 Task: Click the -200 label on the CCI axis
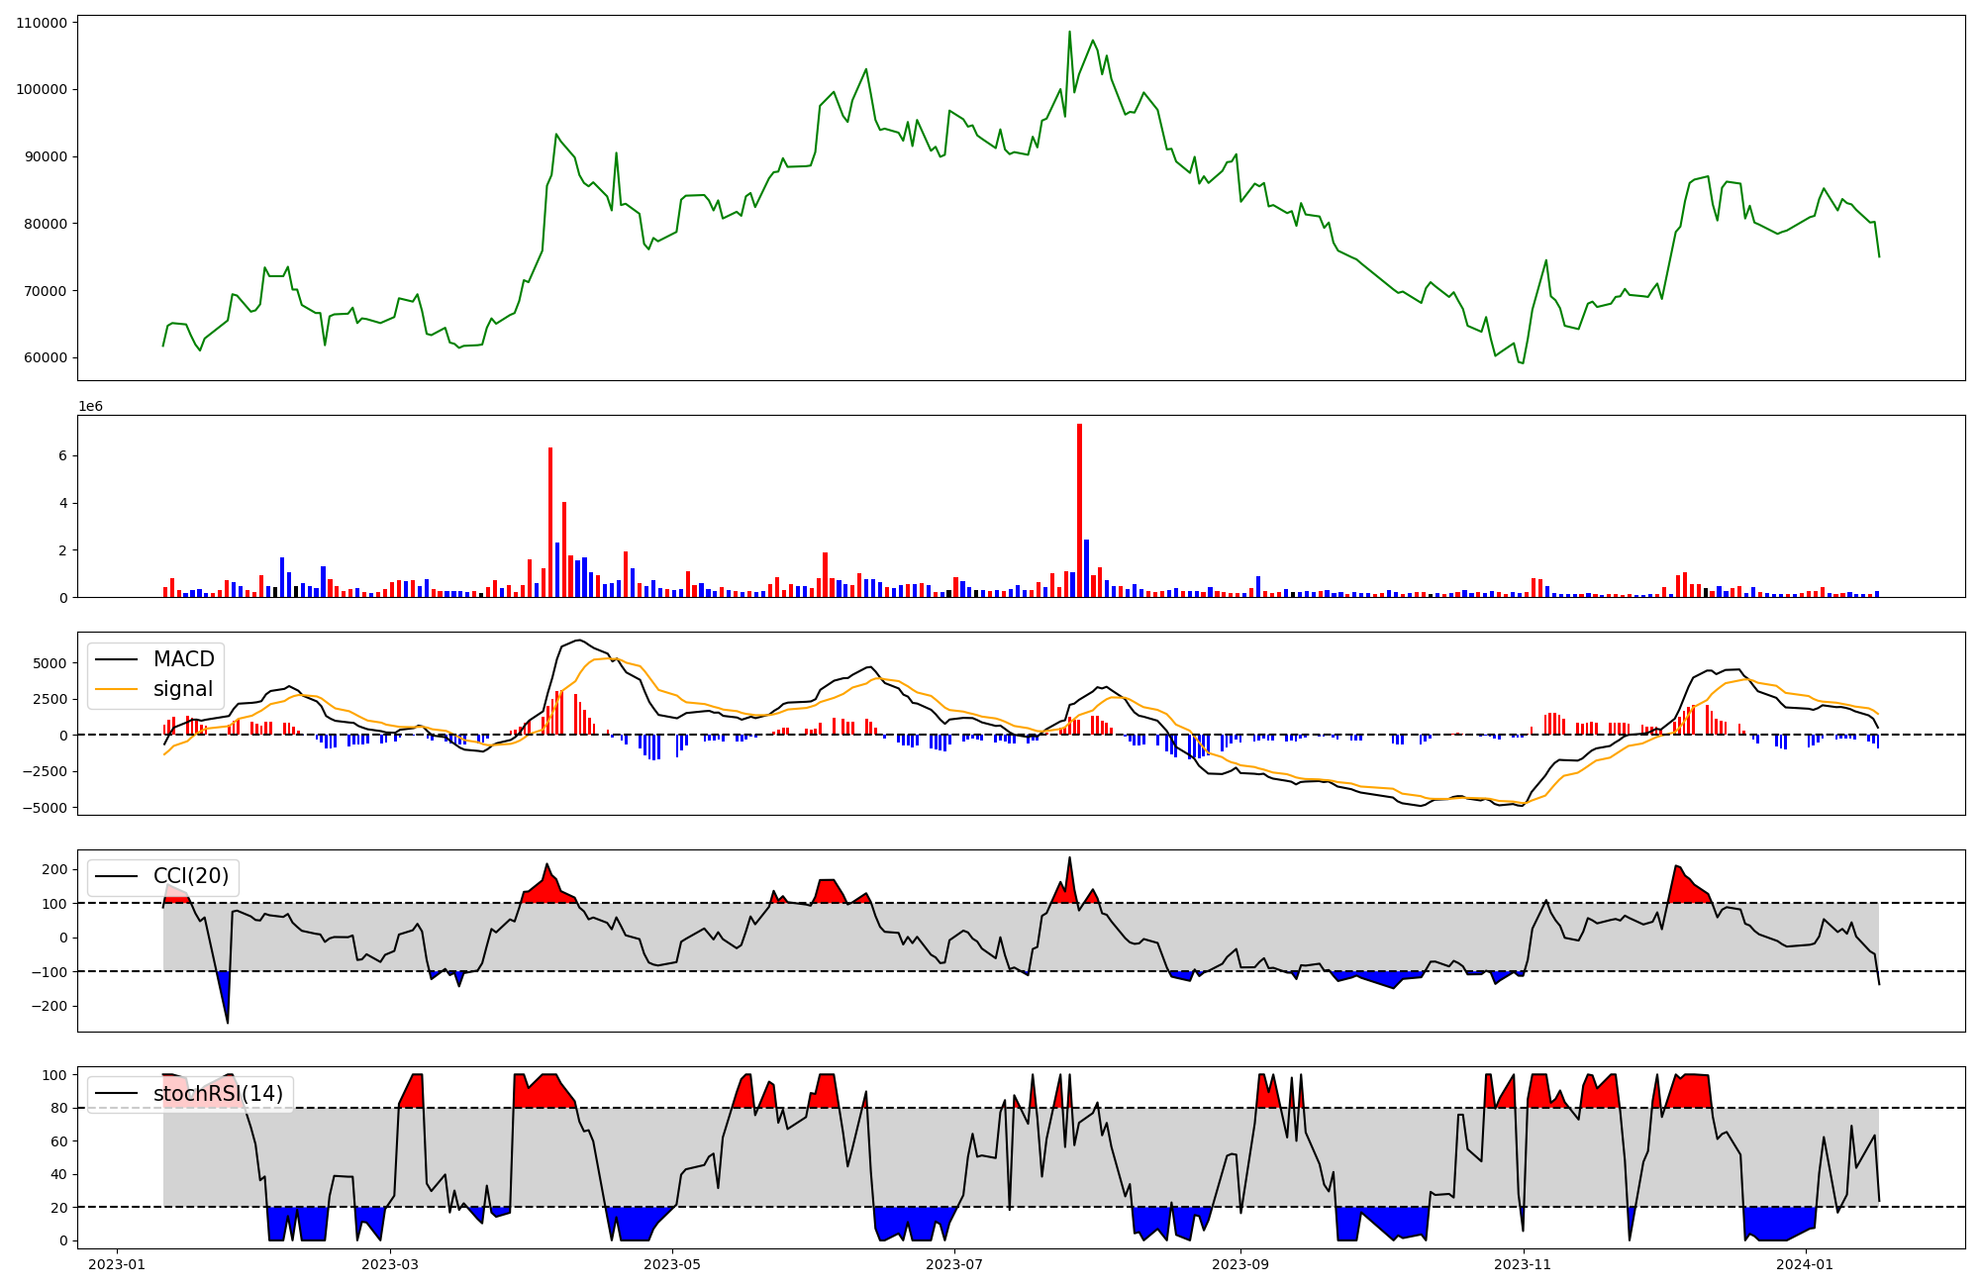(49, 1006)
